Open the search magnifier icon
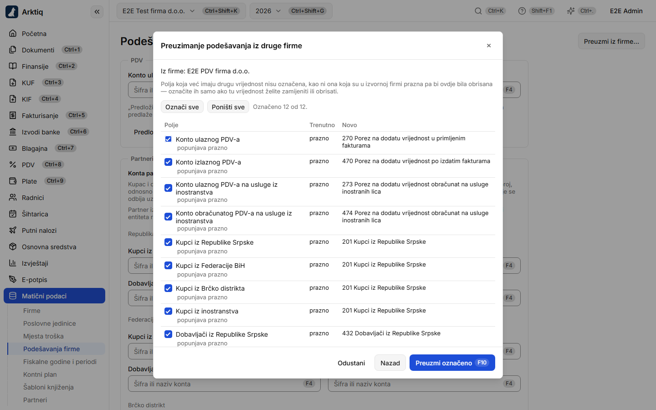This screenshot has width=656, height=410. 478,11
